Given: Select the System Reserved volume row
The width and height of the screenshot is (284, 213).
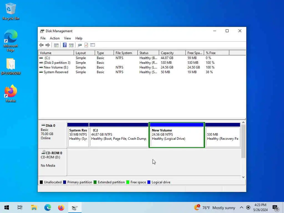Looking at the screenshot, I should 142,72.
